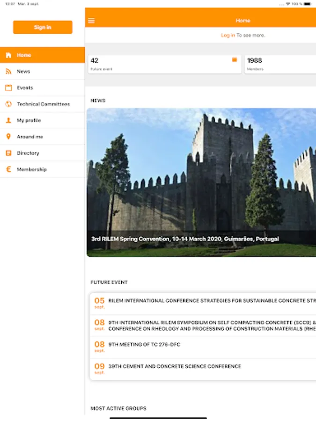Viewport: 316px width, 421px height.
Task: Open News from the sidebar
Action: point(43,72)
